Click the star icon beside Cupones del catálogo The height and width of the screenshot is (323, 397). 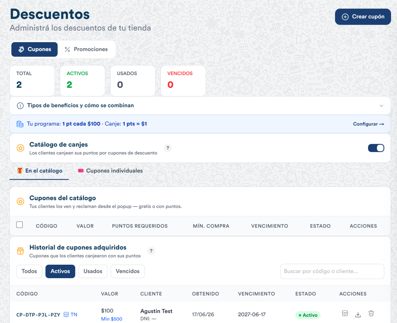click(x=20, y=202)
